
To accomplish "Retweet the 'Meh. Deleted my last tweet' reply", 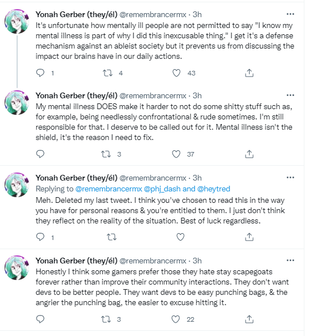I will pos(111,237).
